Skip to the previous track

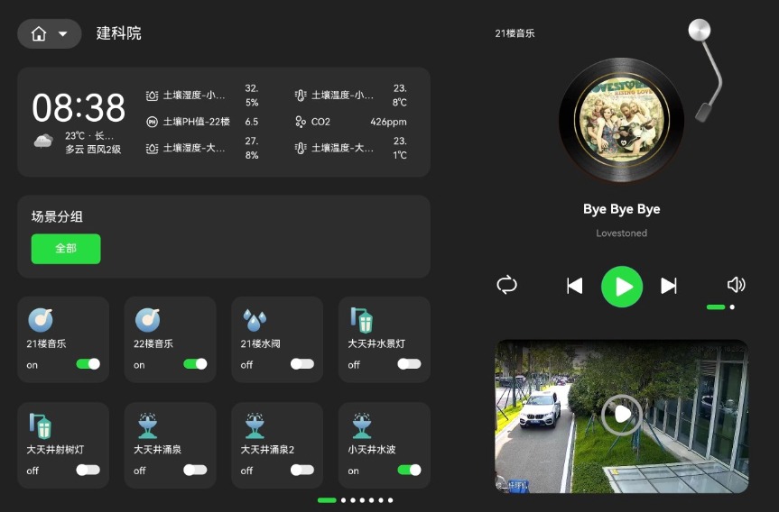click(x=575, y=286)
